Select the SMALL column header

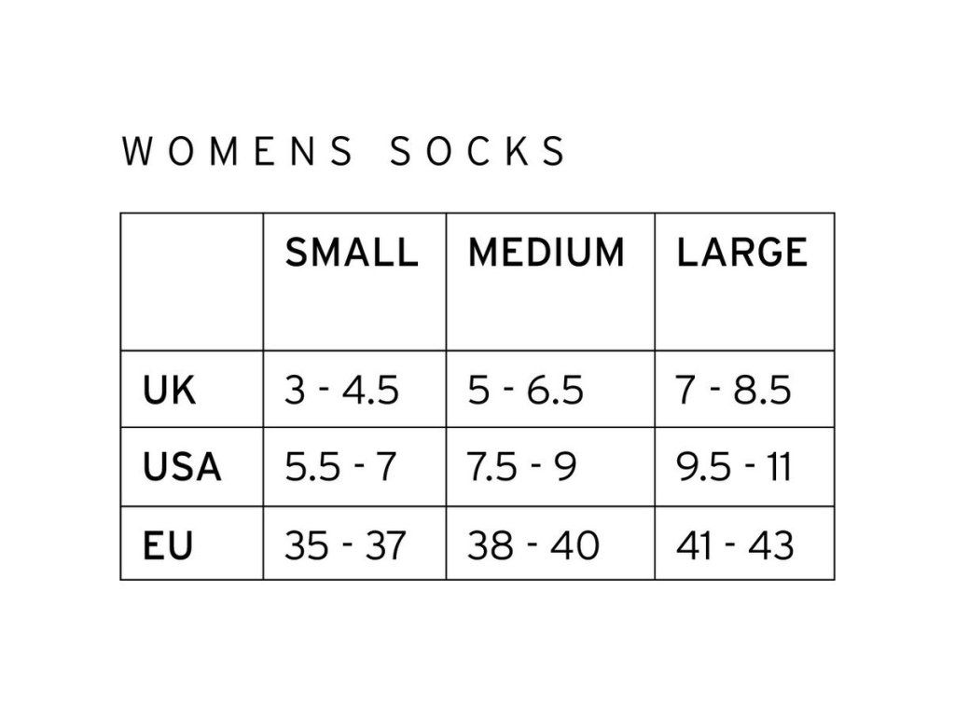[351, 253]
